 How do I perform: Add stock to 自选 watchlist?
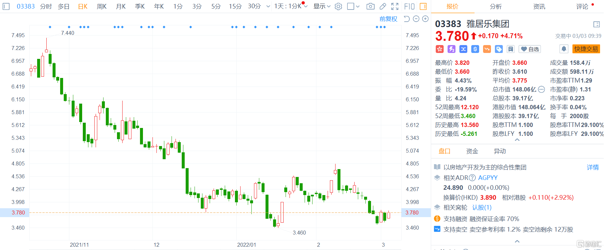coord(530,49)
